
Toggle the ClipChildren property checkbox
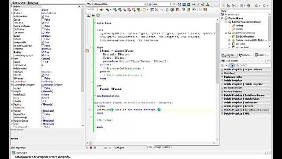pyautogui.click(x=43, y=30)
